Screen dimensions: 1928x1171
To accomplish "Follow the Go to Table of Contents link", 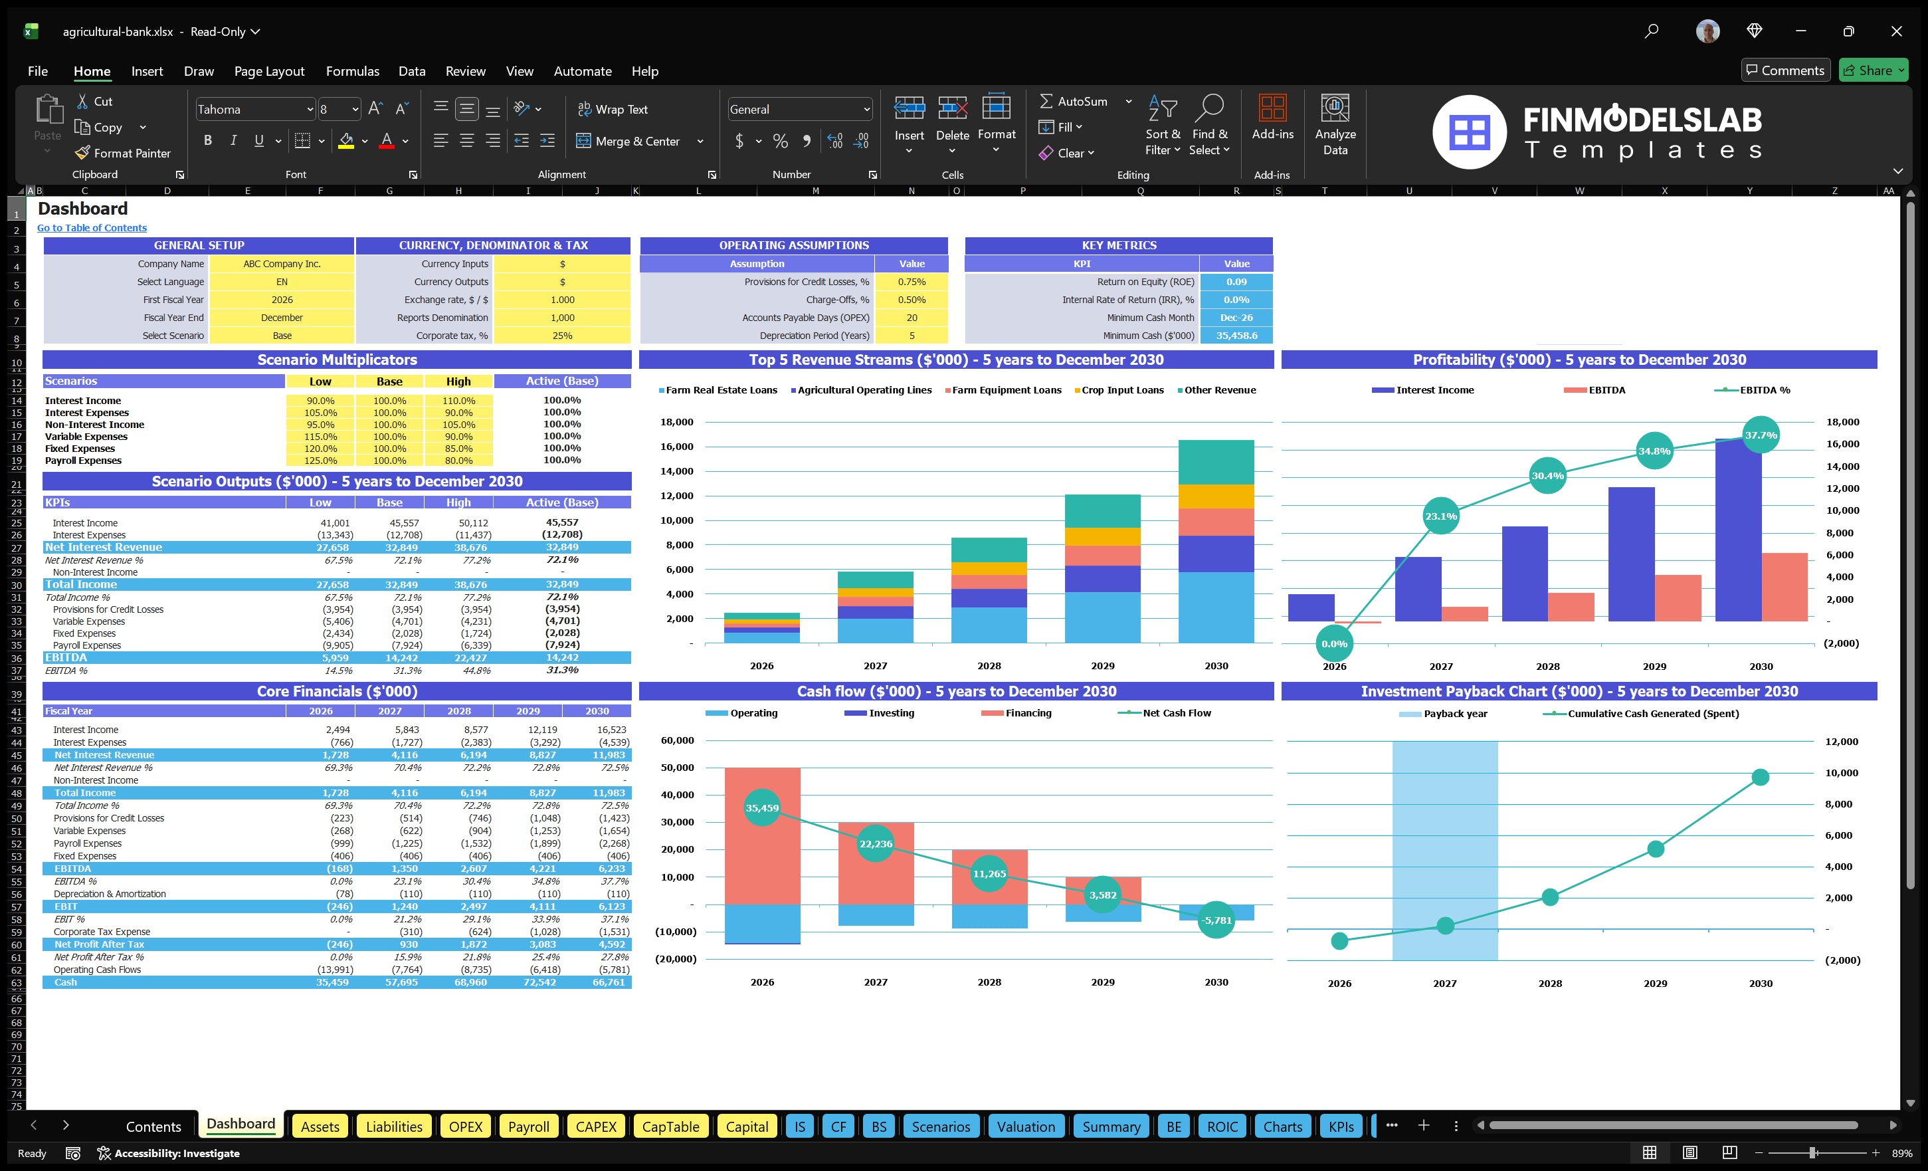I will point(92,227).
